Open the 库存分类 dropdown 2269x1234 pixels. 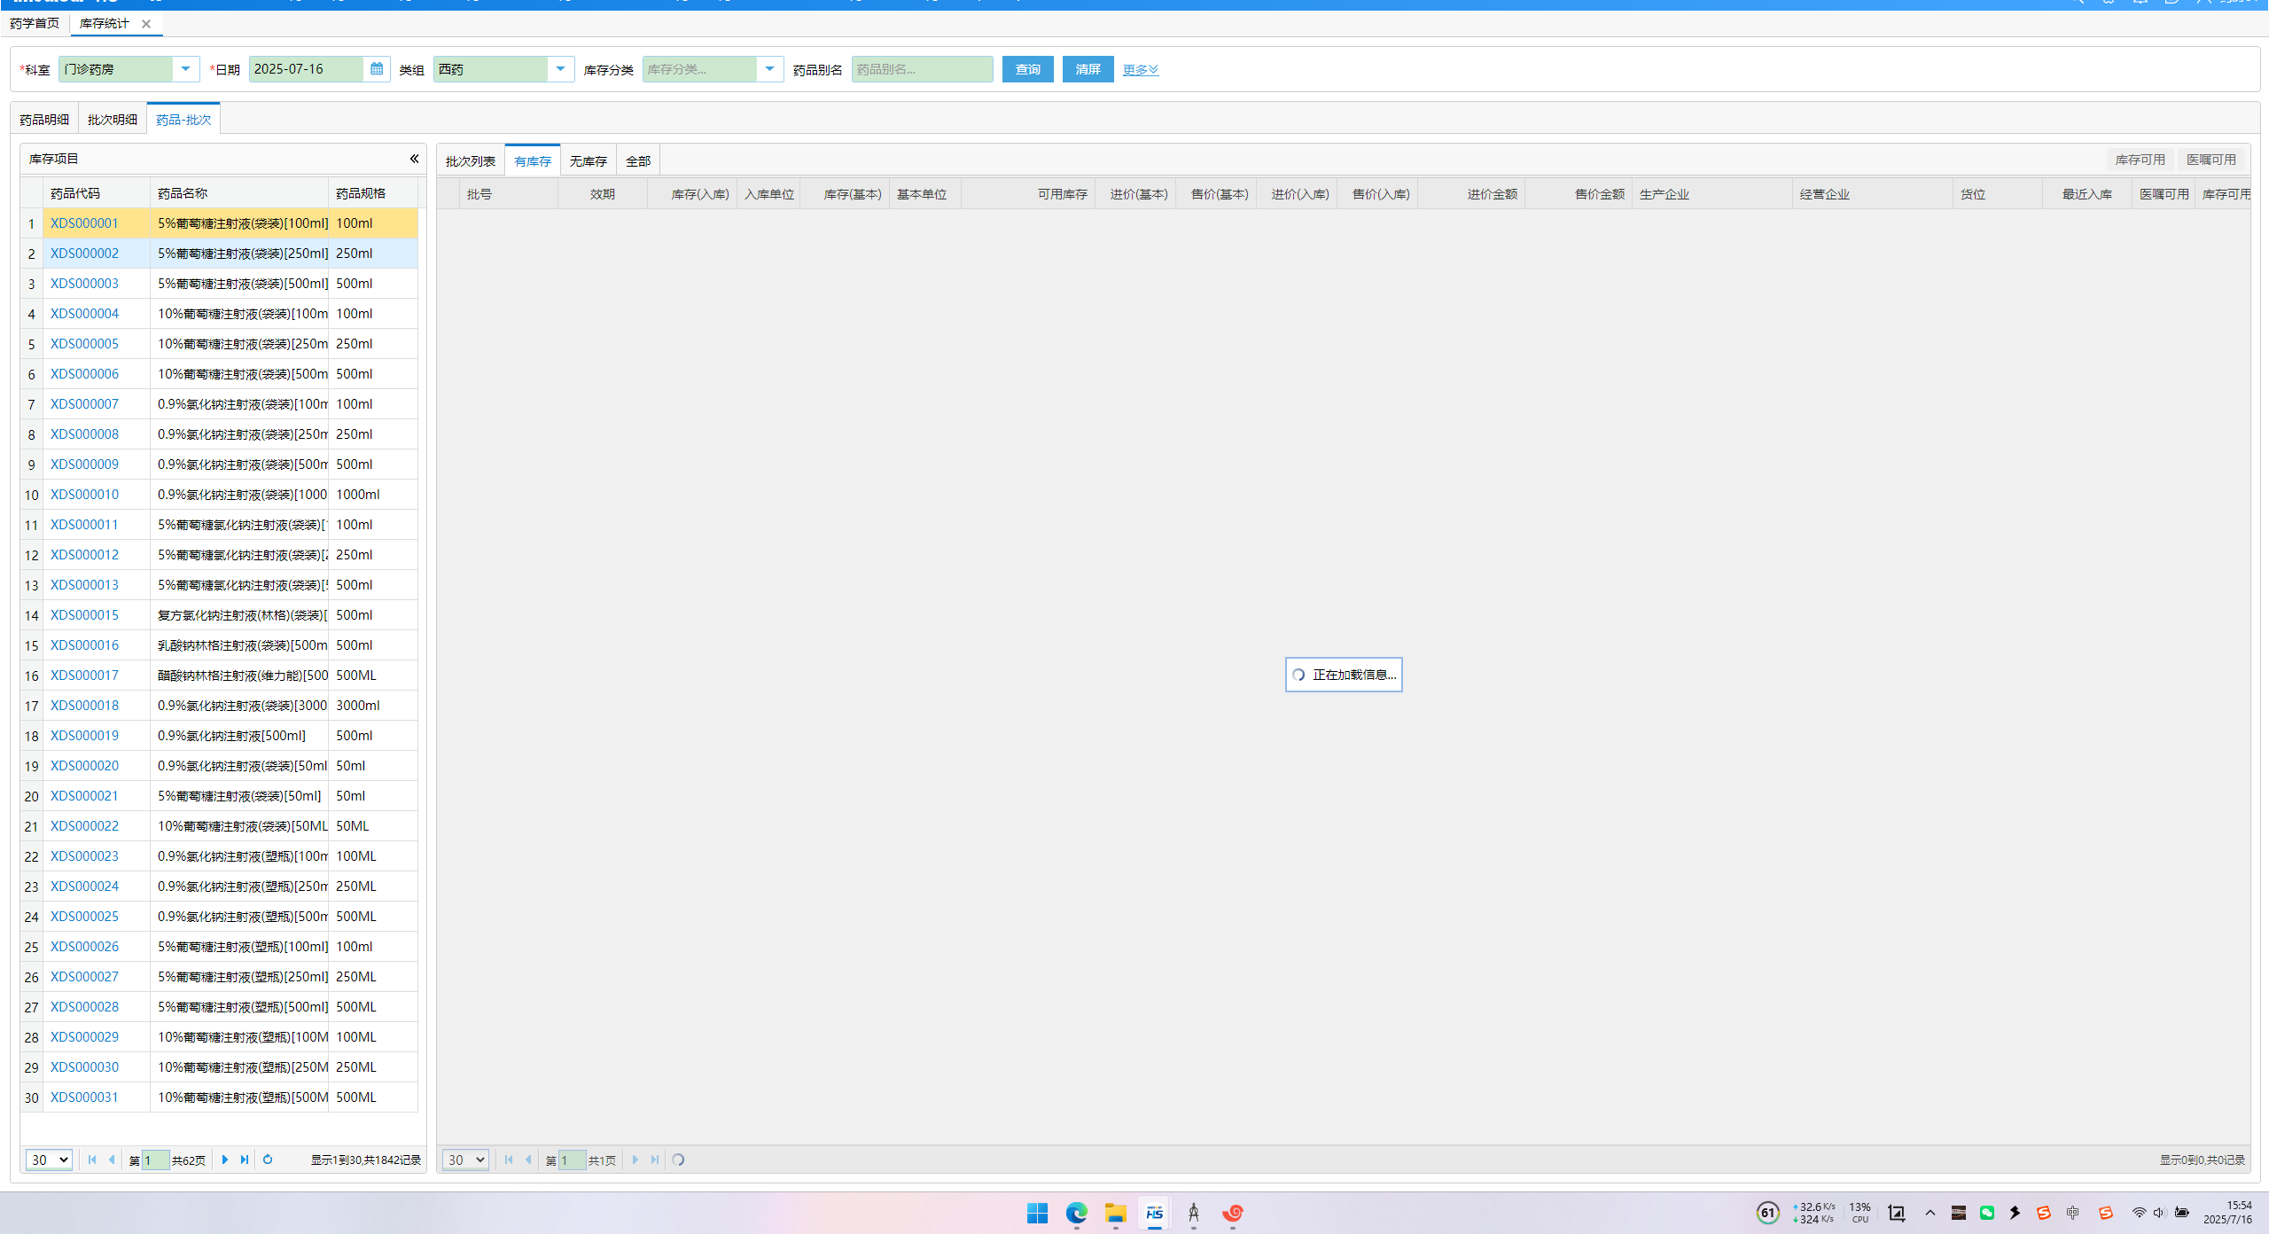pyautogui.click(x=769, y=69)
